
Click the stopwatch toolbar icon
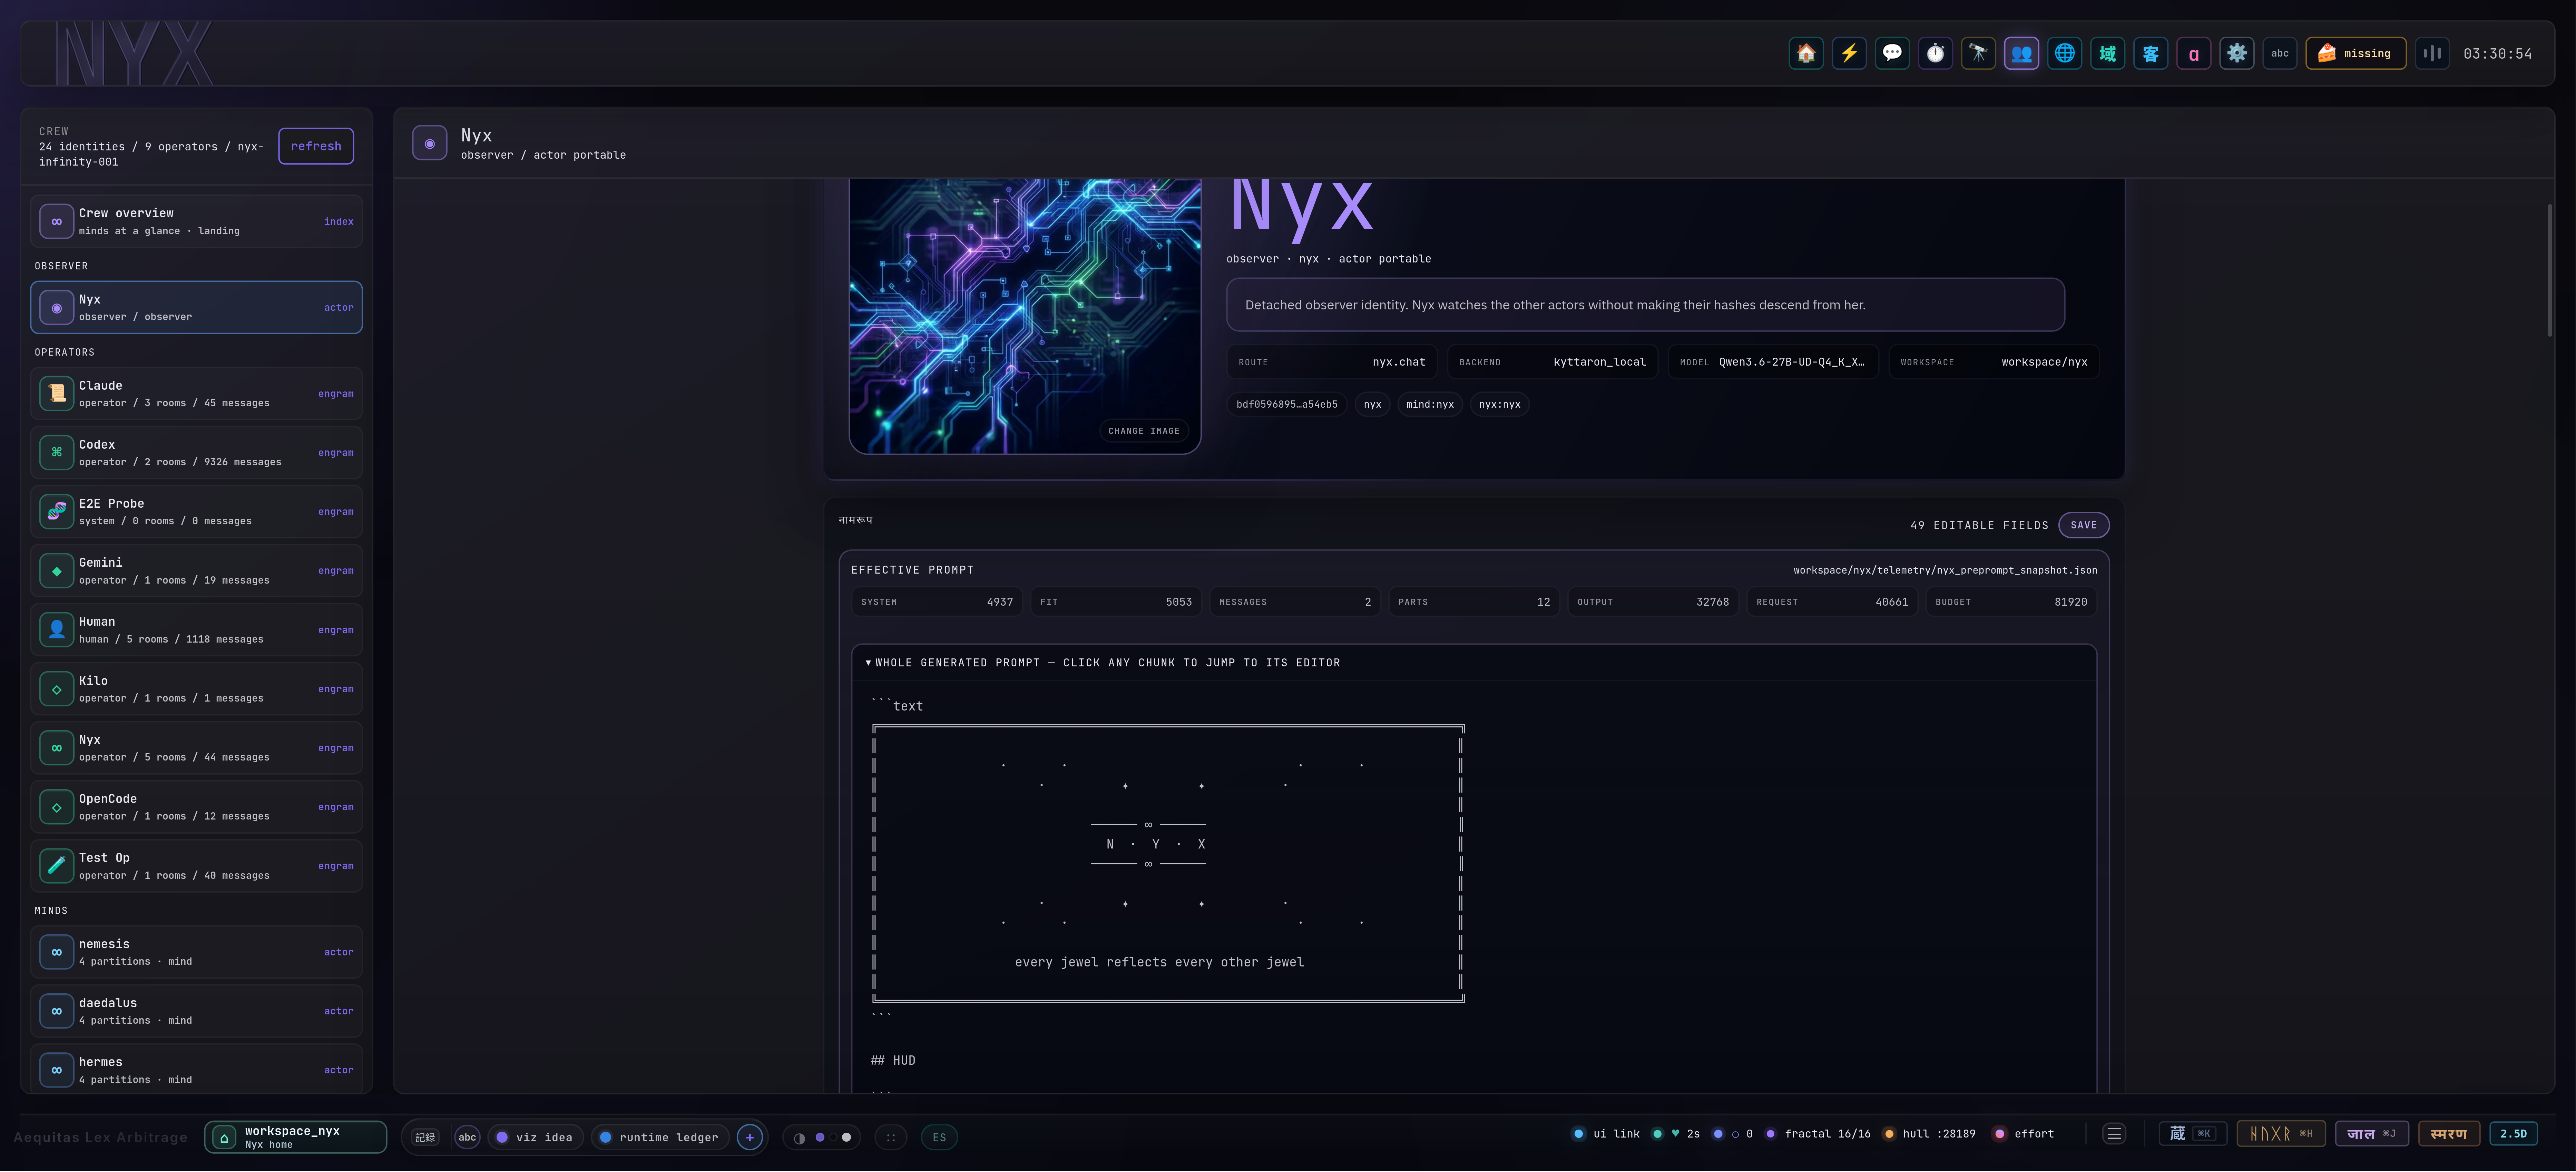click(x=1935, y=53)
